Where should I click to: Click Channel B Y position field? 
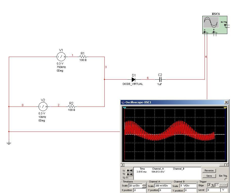click(190, 190)
